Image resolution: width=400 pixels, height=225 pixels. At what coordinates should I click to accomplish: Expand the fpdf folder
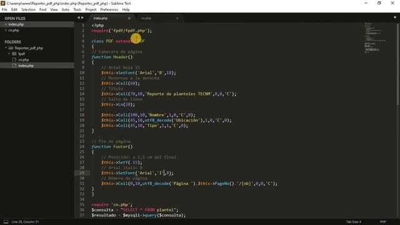[x=9, y=54]
